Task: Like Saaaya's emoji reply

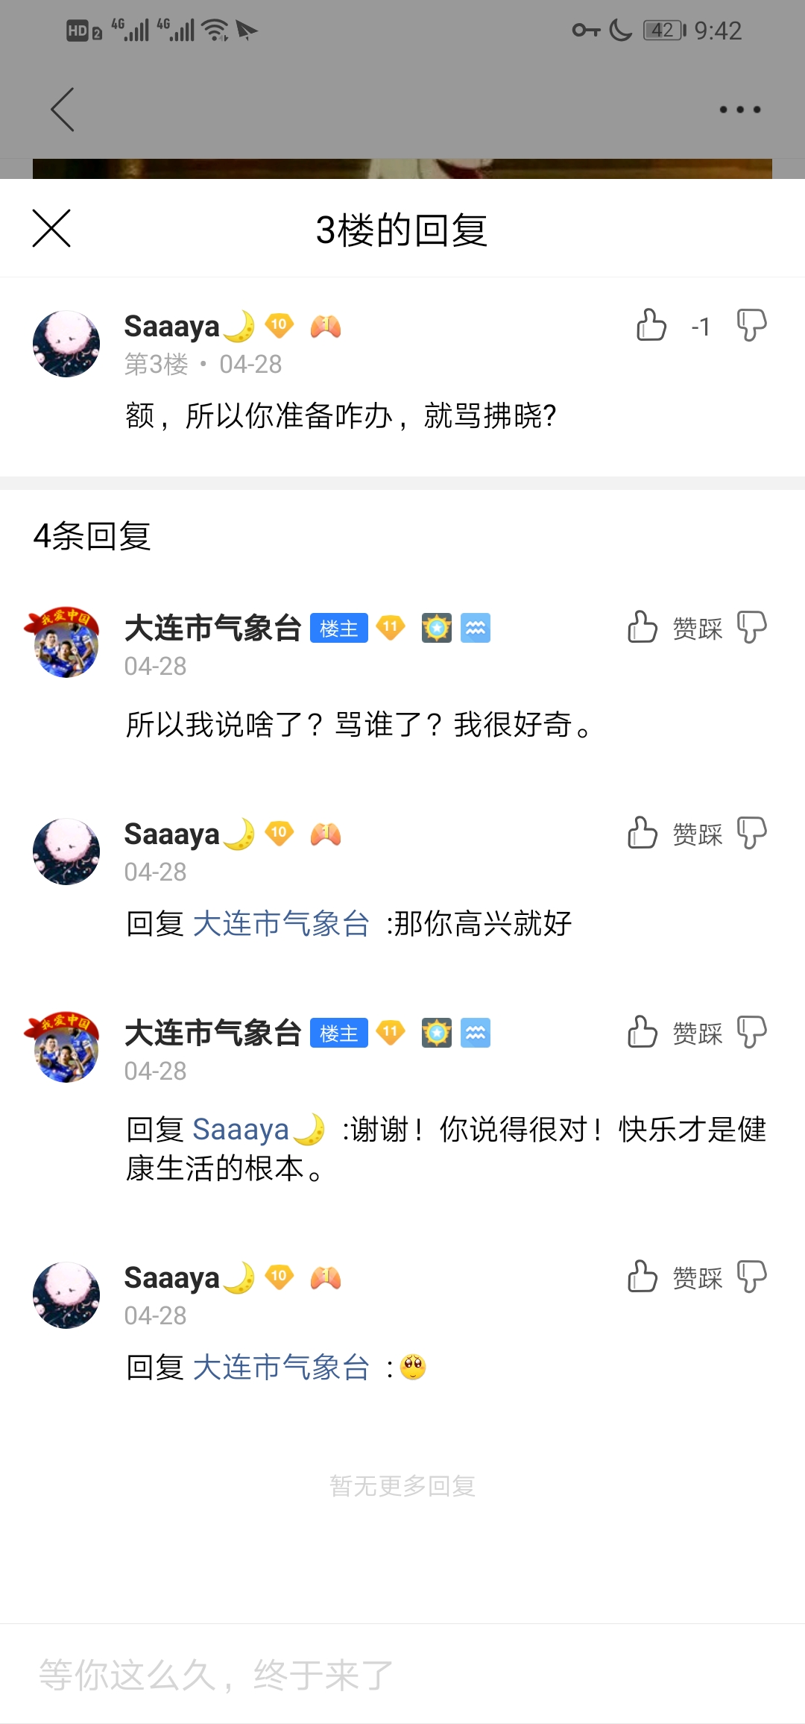Action: pos(643,1277)
